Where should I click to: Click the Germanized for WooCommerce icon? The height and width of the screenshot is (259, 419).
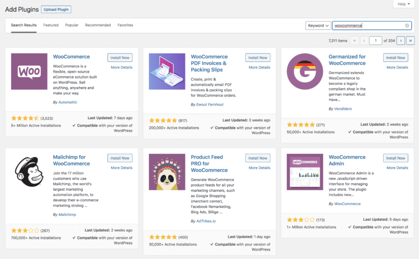click(x=305, y=72)
